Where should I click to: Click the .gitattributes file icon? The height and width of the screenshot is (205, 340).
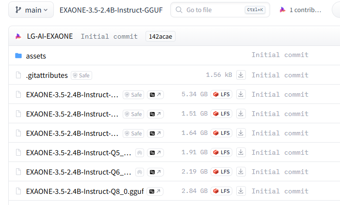coord(18,75)
